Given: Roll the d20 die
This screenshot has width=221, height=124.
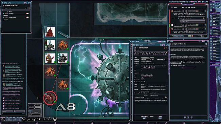Looking at the screenshot, I should coord(24,119).
